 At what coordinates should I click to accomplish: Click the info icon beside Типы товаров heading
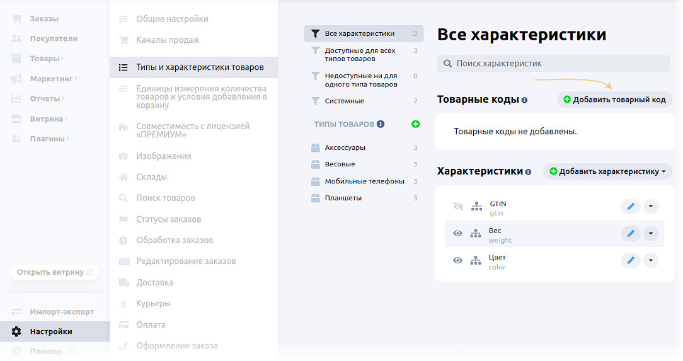pos(381,124)
